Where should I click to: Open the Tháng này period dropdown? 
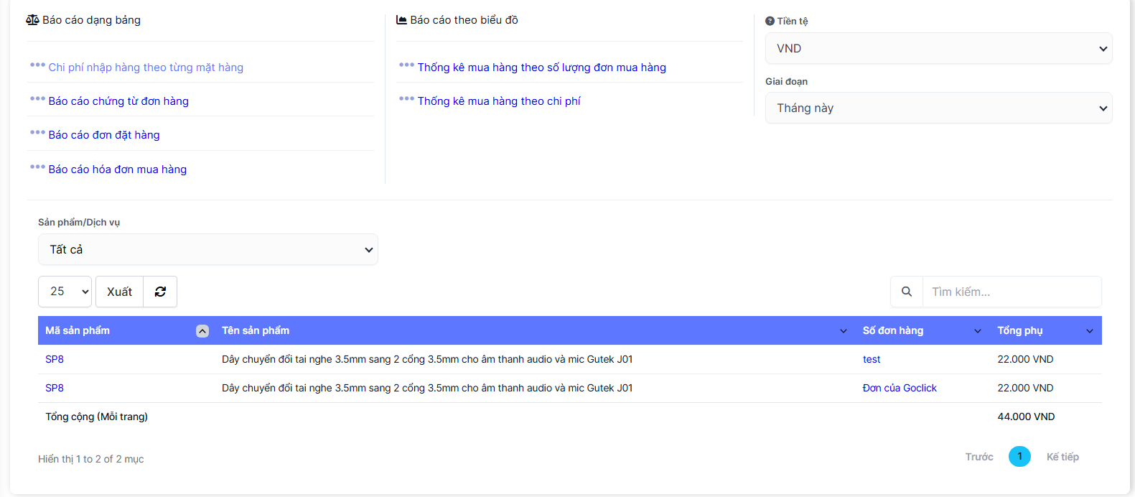[x=938, y=108]
